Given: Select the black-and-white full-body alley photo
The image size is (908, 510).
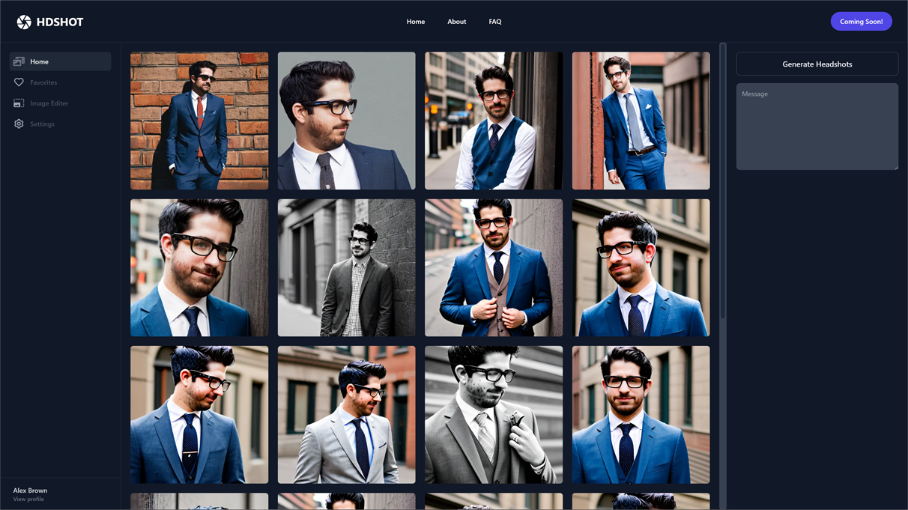Looking at the screenshot, I should 346,267.
